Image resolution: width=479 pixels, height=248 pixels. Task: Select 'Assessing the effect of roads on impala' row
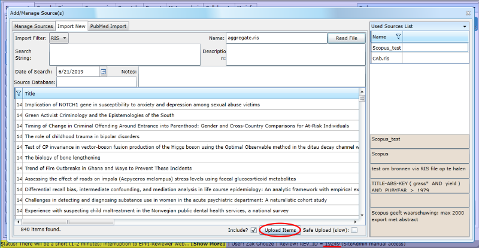point(187,179)
